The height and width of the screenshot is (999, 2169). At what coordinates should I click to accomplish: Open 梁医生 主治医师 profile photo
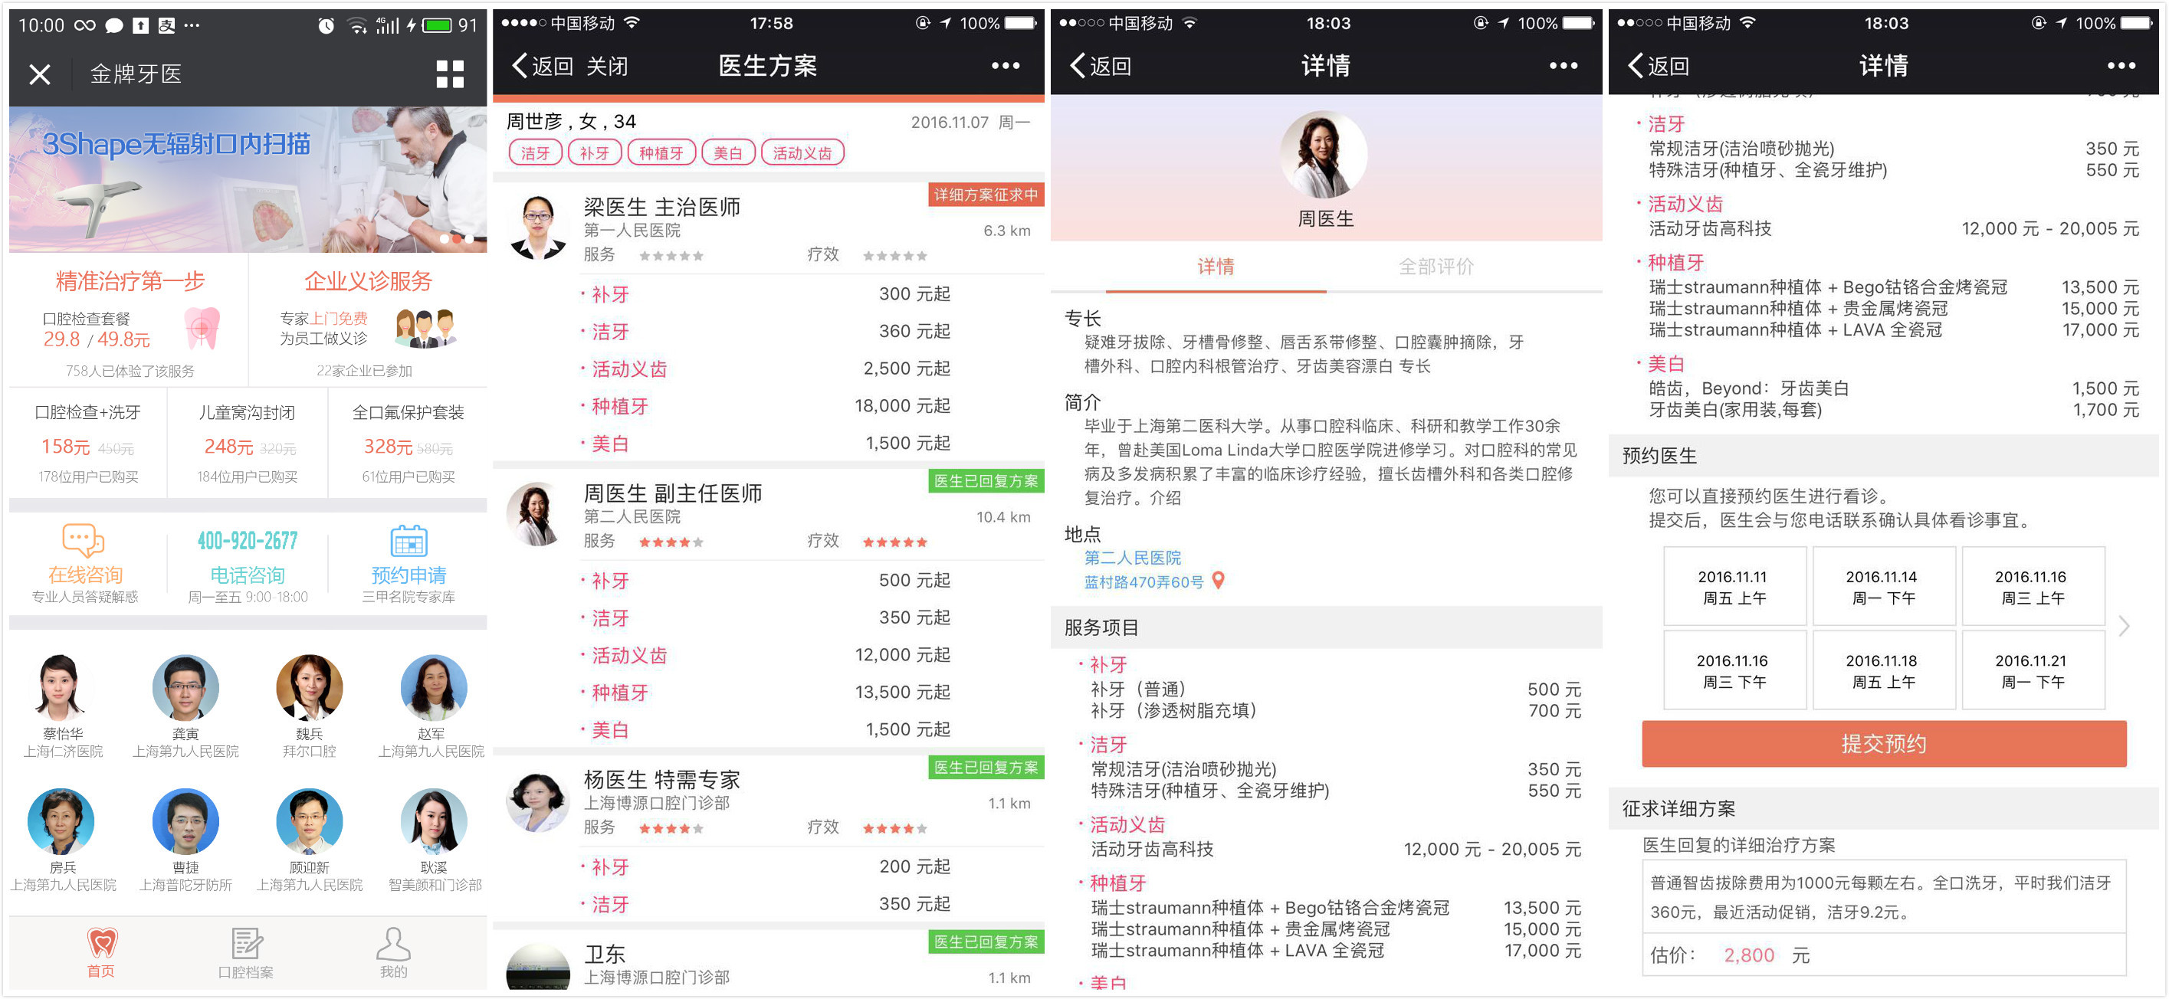(538, 228)
